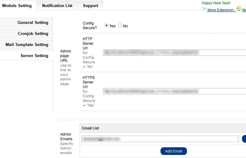Click the admin email address field

(160, 139)
